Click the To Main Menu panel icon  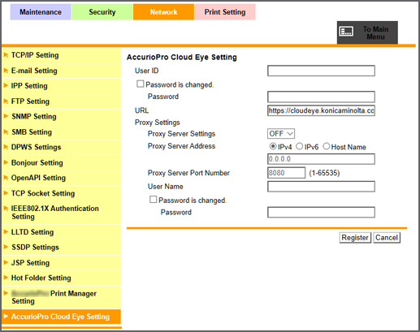pos(346,32)
